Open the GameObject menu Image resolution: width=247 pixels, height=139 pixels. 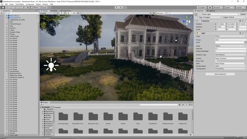tap(20, 4)
